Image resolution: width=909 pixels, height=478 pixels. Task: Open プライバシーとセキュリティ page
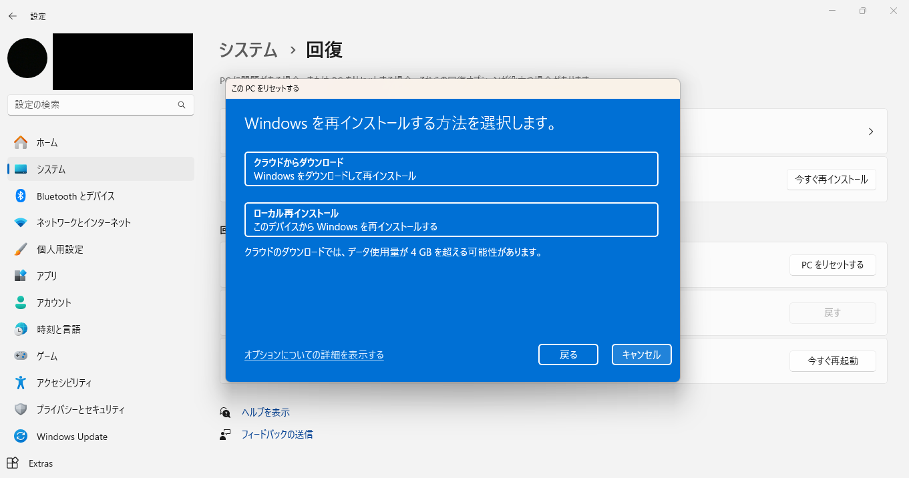coord(101,409)
